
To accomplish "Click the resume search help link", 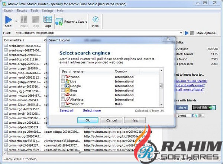I will (x=191, y=81).
